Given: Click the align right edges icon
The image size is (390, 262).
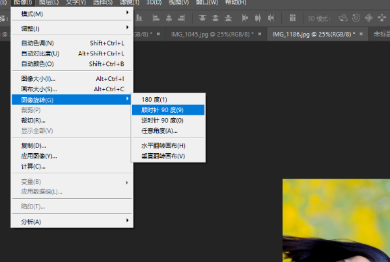Looking at the screenshot, I should point(182,18).
